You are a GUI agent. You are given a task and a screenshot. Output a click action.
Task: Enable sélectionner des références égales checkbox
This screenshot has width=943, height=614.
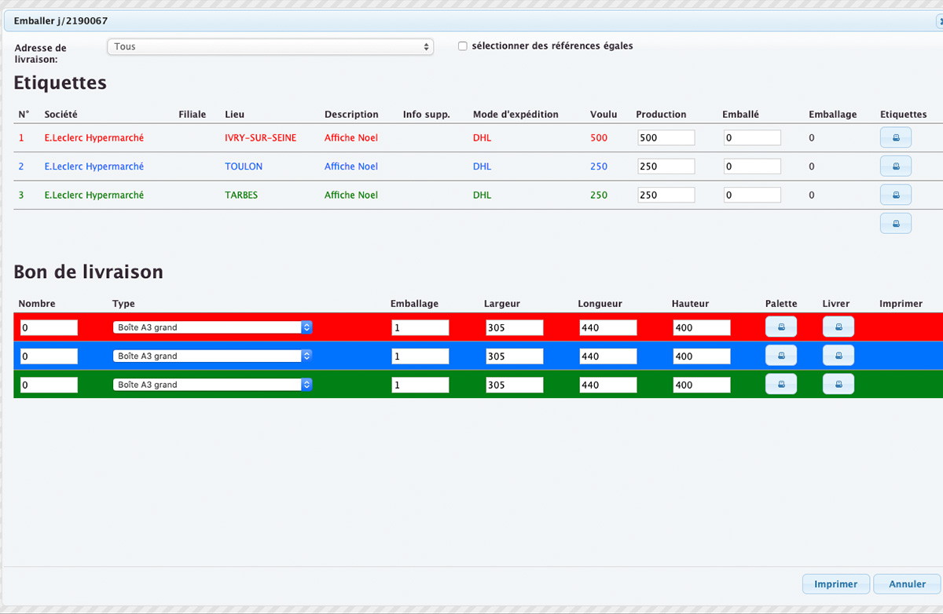pos(463,46)
